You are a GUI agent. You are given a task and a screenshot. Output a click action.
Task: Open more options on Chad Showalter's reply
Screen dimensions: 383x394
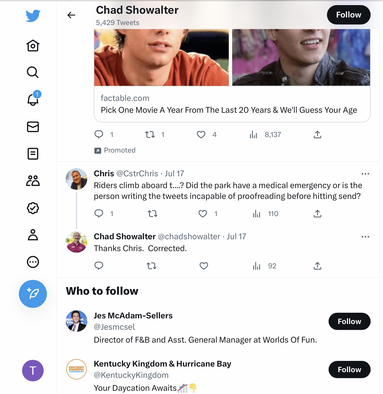pos(365,237)
